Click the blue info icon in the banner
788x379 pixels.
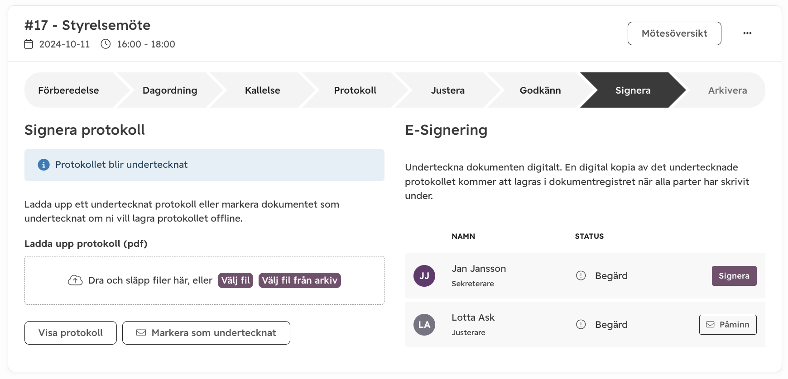pyautogui.click(x=43, y=165)
